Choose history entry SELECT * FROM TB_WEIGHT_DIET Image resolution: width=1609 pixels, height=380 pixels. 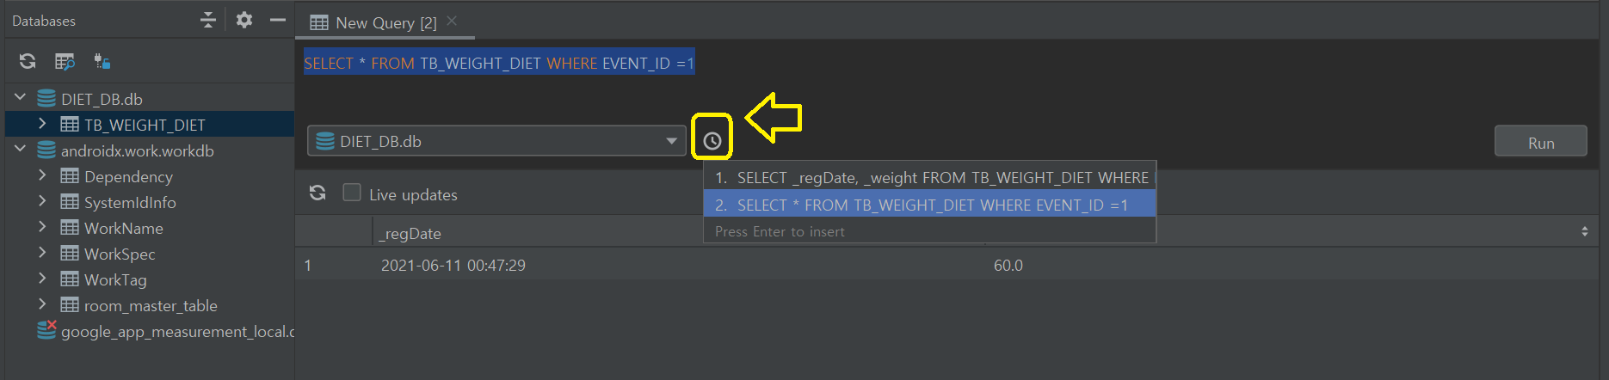(x=929, y=205)
